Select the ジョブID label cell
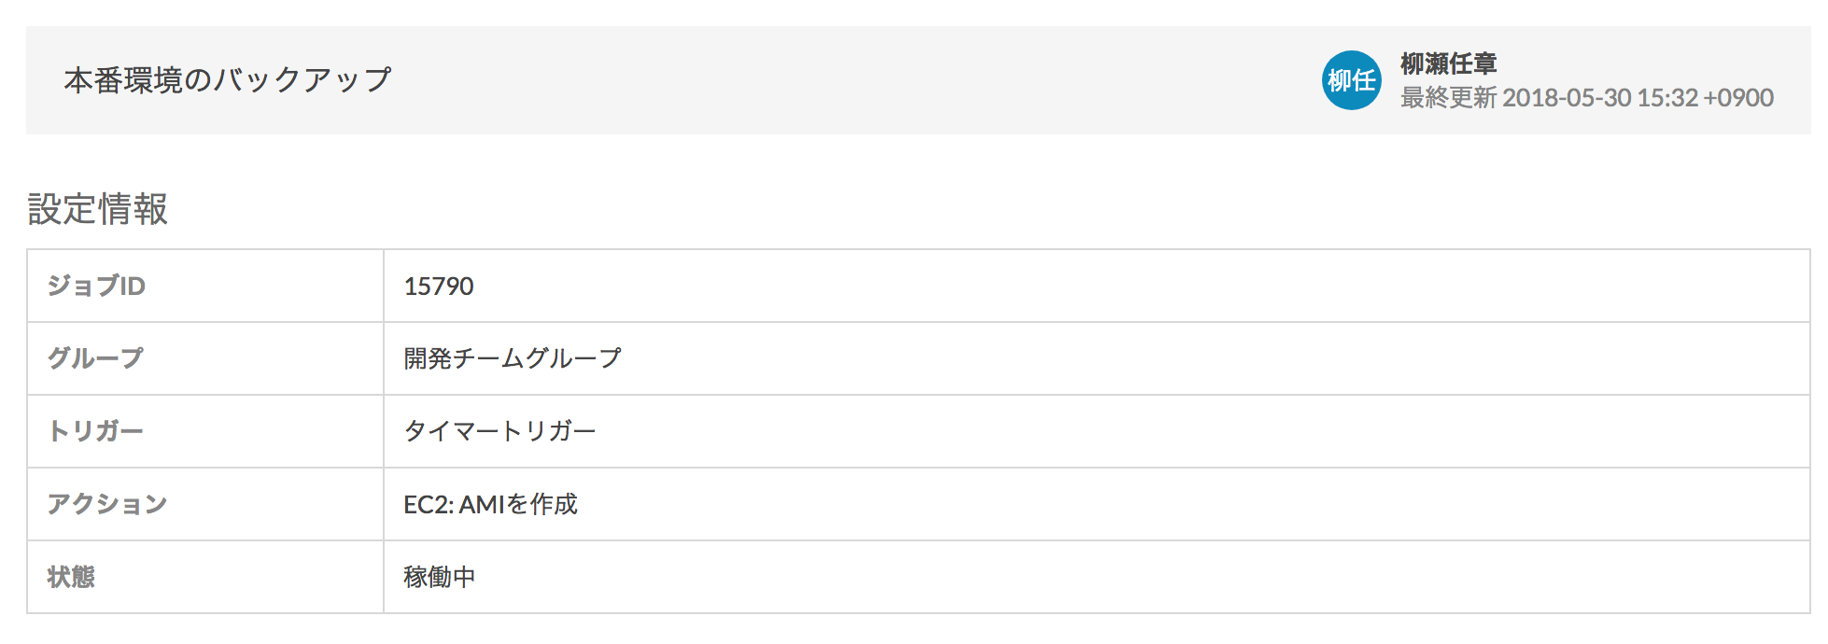The image size is (1828, 644). coord(205,286)
